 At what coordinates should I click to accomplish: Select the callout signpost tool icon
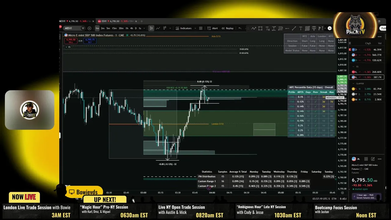tap(314, 28)
